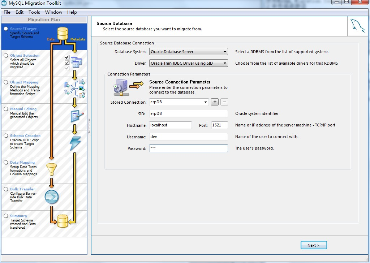Viewport: 370px width, 263px height.
Task: Open the Edit menu
Action: [x=20, y=12]
